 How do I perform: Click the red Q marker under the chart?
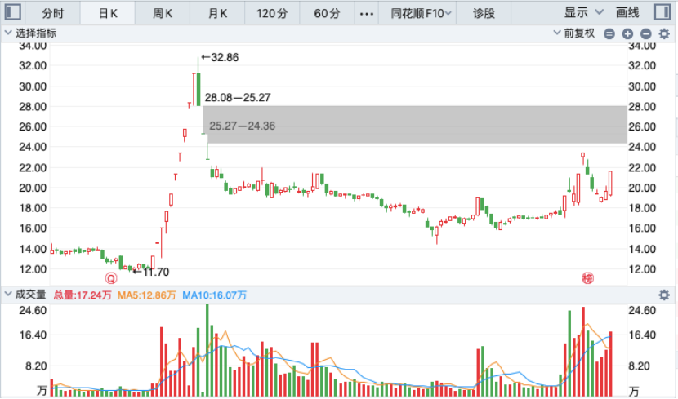coord(111,278)
